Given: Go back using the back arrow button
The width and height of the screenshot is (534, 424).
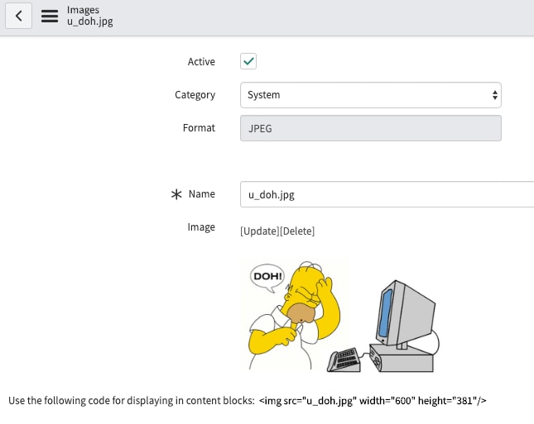Looking at the screenshot, I should tap(19, 16).
